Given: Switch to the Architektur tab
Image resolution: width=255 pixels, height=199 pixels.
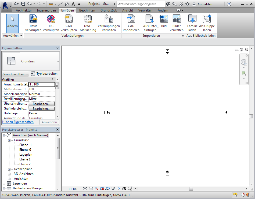Looking at the screenshot, I should pyautogui.click(x=24, y=10).
